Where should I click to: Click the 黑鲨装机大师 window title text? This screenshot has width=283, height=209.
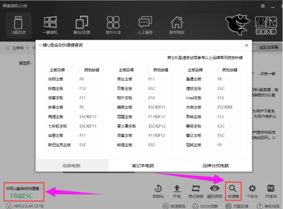[15, 6]
